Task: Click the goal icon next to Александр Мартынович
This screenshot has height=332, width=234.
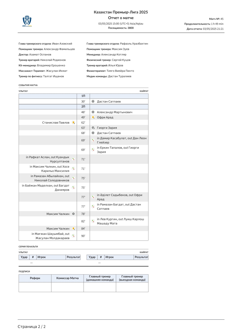Action: click(x=93, y=112)
